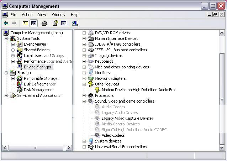The width and height of the screenshot is (227, 161).
Task: Click the Back arrow toolbar icon
Action: [6, 23]
